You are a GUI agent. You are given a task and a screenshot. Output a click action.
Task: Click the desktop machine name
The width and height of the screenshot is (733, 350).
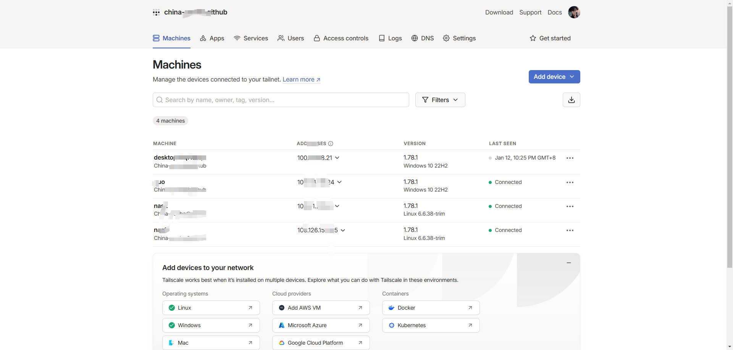(180, 157)
